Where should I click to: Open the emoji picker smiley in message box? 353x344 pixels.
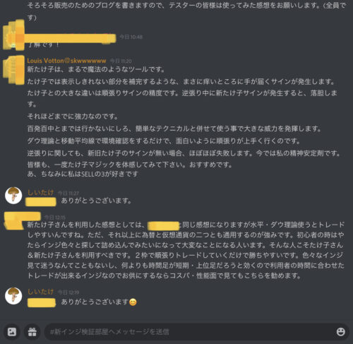tap(341, 332)
